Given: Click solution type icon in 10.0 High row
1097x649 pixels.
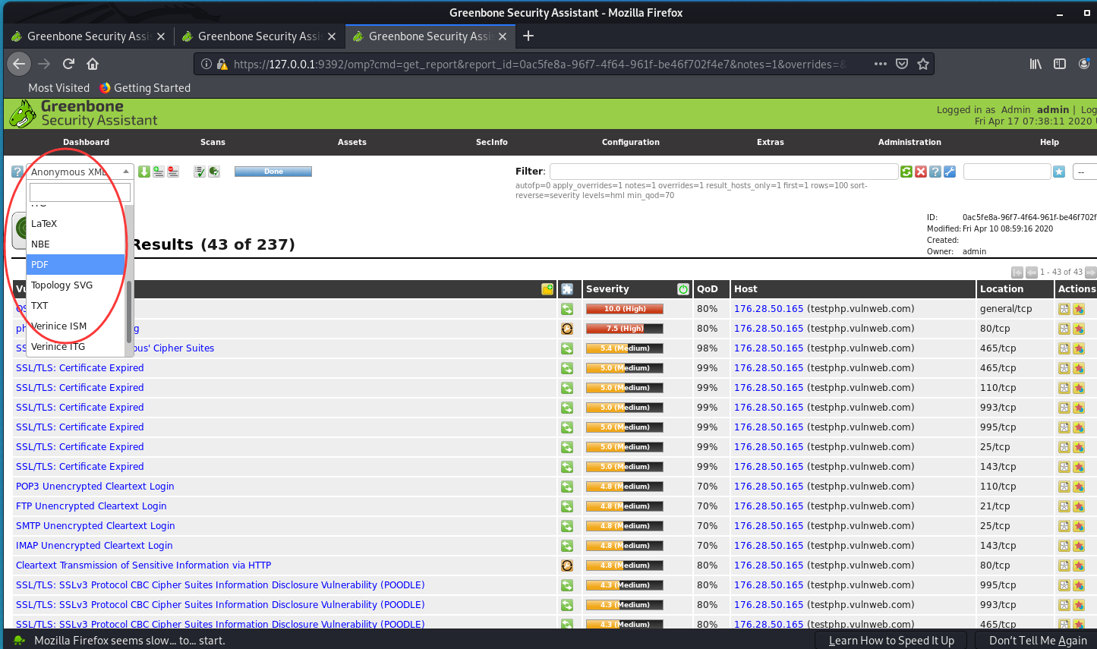Looking at the screenshot, I should [x=567, y=309].
